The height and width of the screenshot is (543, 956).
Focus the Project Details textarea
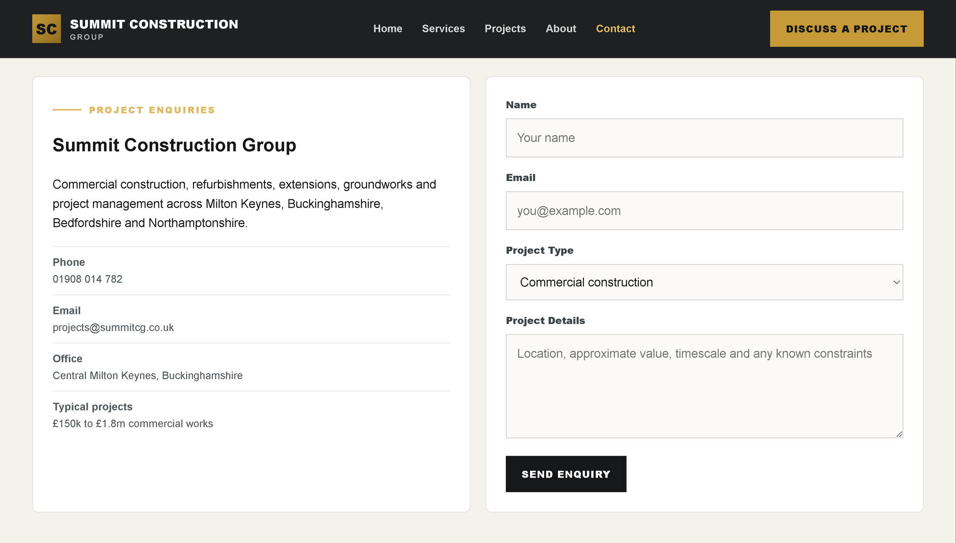(704, 386)
